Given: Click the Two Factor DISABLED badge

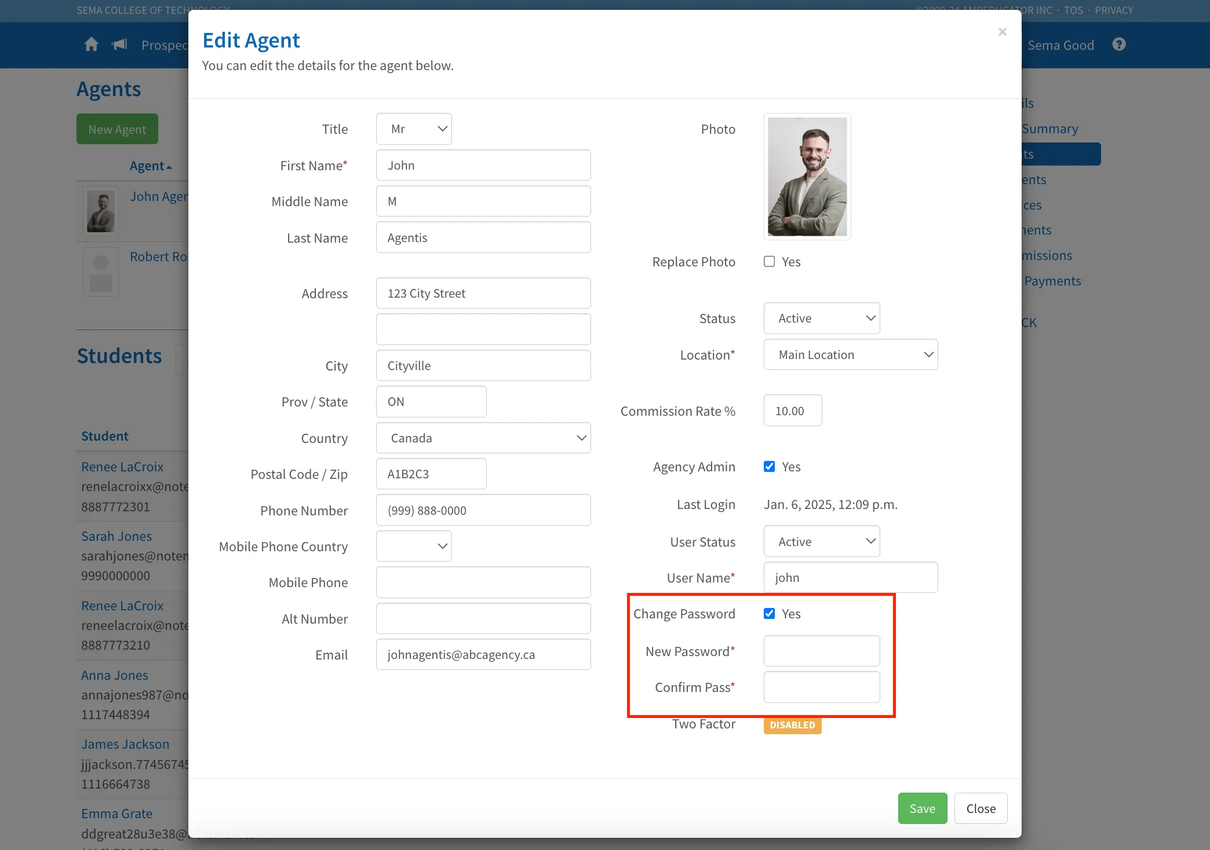Looking at the screenshot, I should click(x=792, y=725).
